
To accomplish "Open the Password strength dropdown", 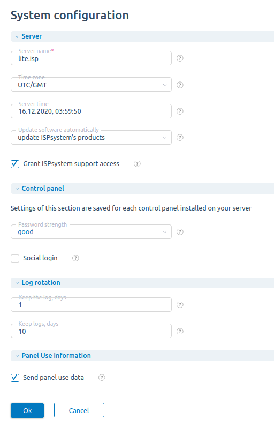I will pyautogui.click(x=91, y=231).
